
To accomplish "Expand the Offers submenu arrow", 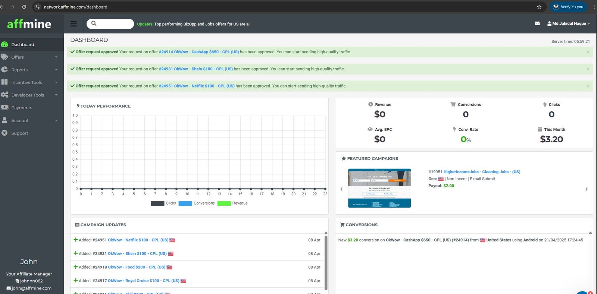I will (56, 57).
